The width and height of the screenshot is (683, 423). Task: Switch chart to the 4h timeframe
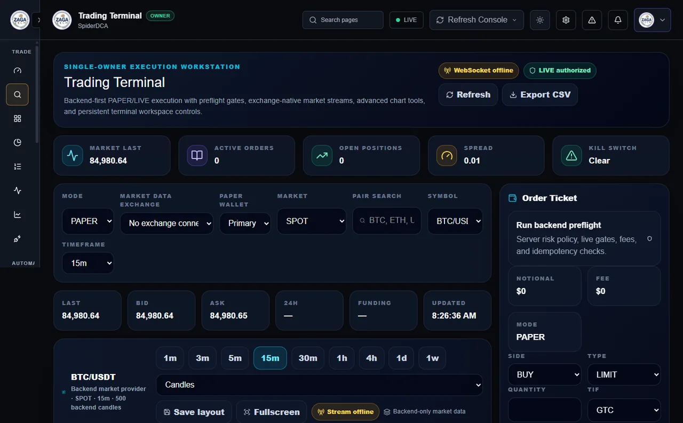pyautogui.click(x=371, y=358)
